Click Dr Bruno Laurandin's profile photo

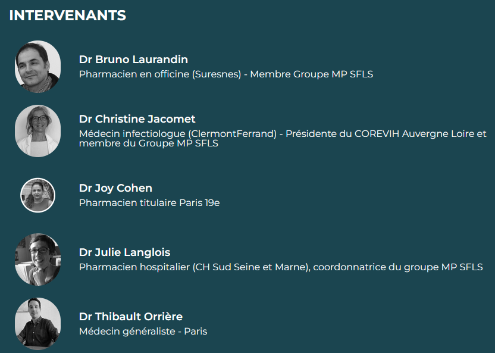click(x=38, y=67)
